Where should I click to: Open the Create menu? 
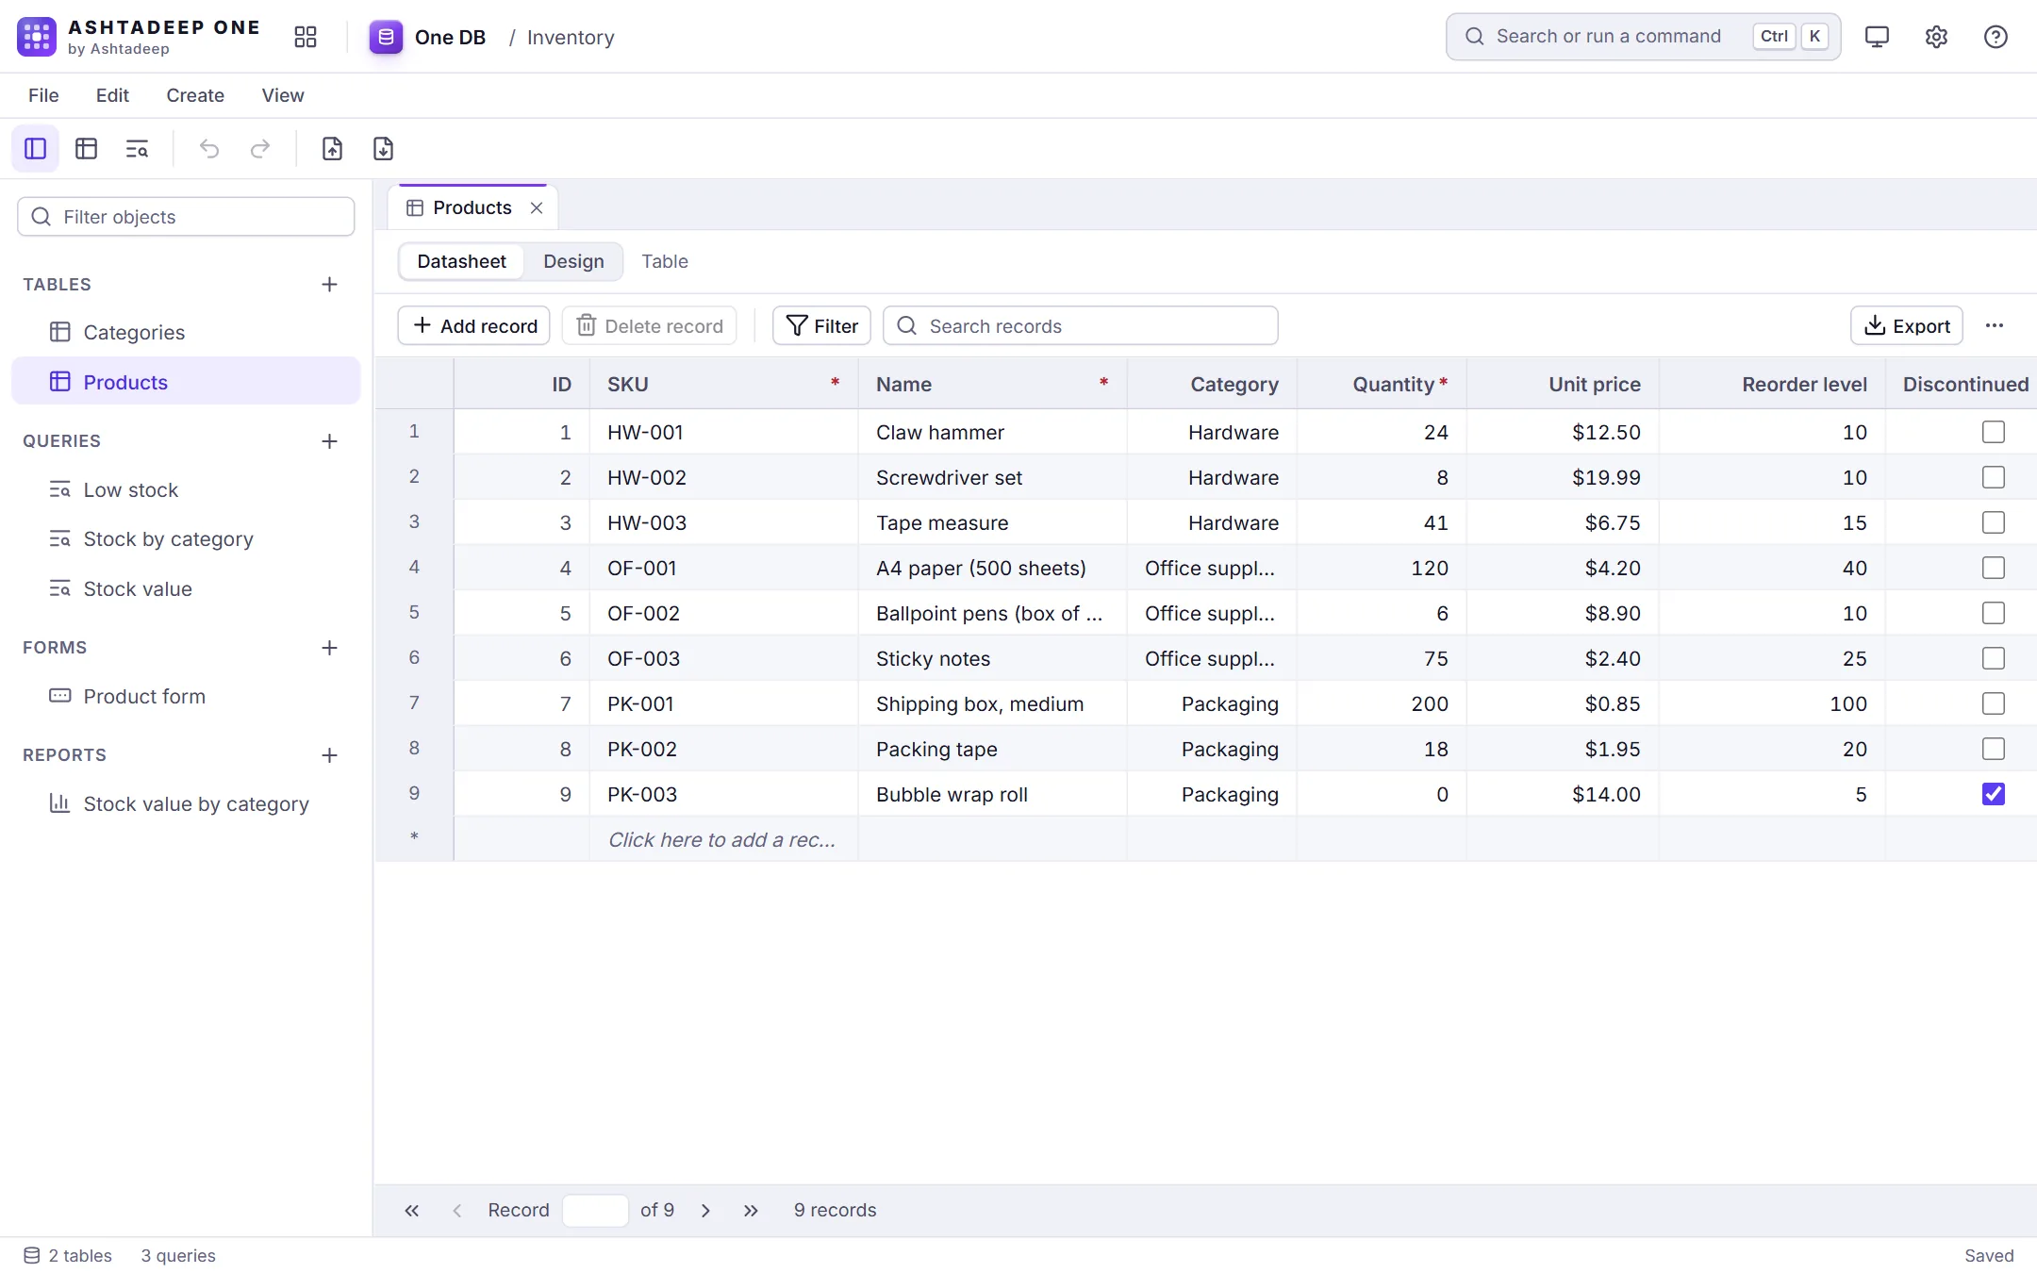[x=195, y=95]
